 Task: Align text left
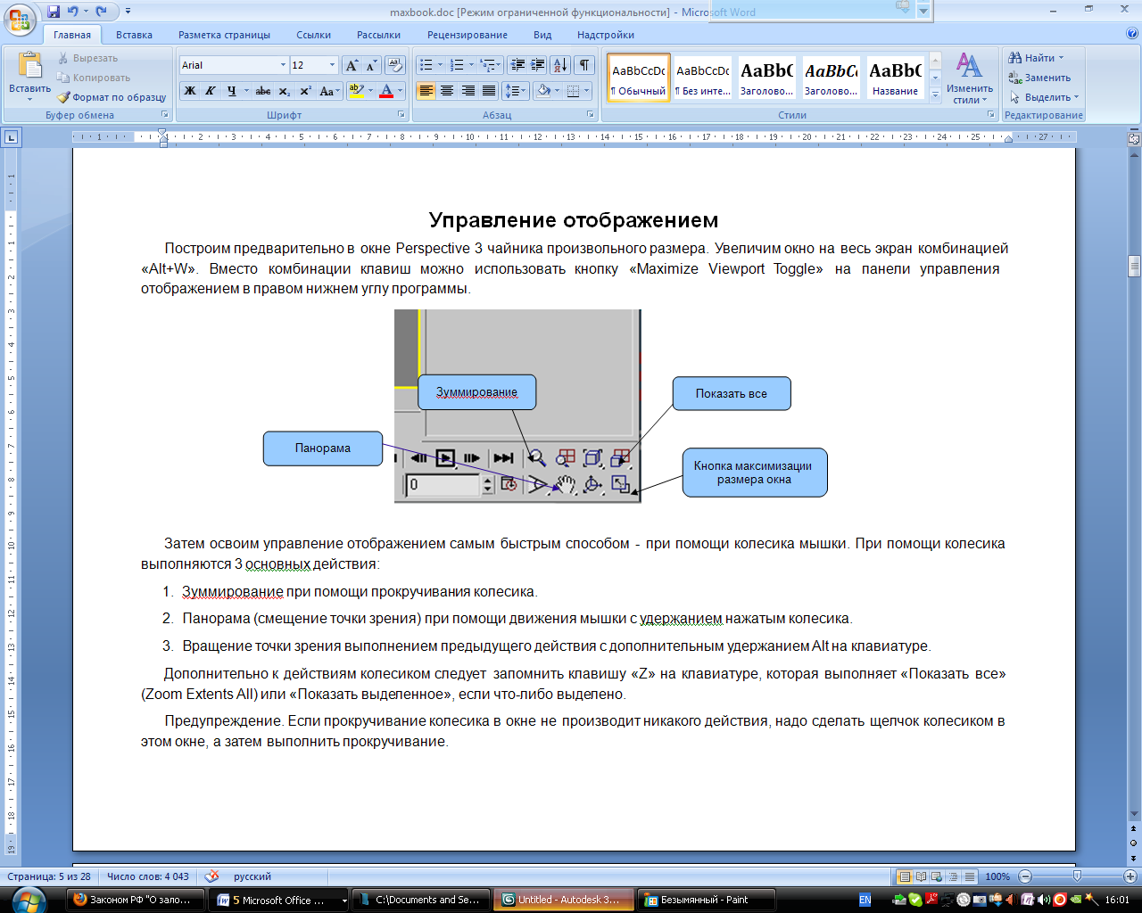click(x=426, y=91)
